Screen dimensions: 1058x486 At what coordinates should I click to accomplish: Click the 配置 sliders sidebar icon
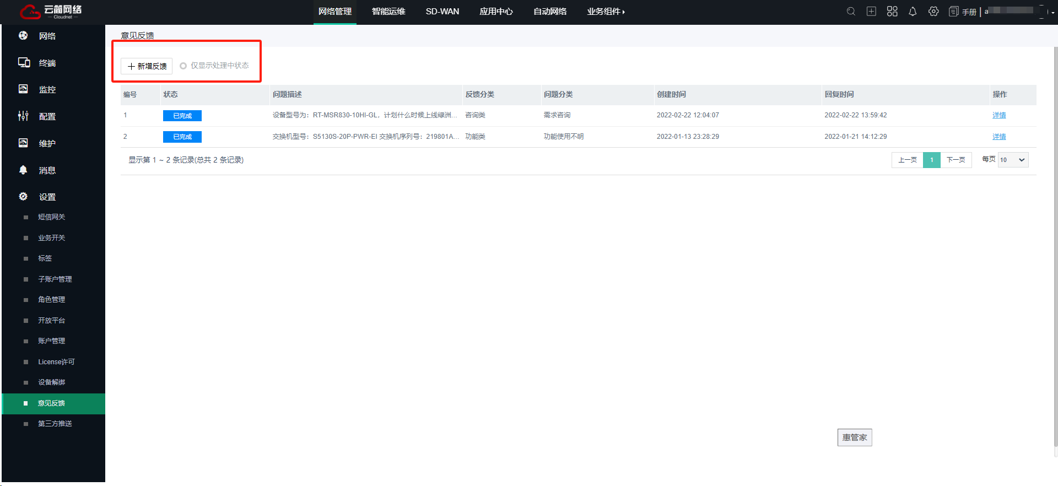click(x=23, y=116)
